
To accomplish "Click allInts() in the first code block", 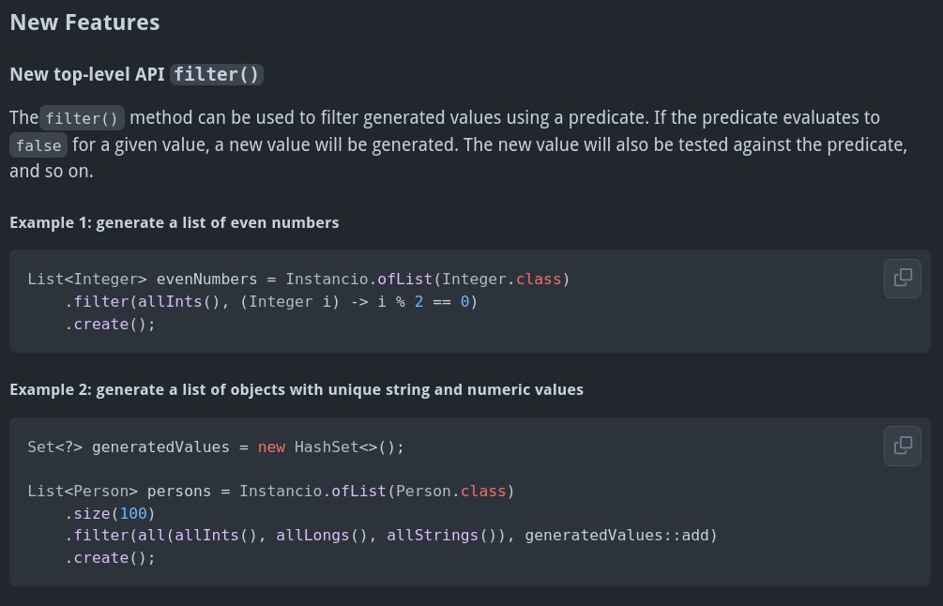I will click(179, 301).
